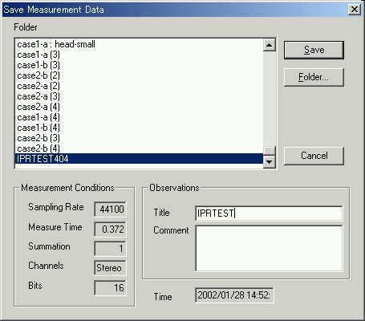Select the case1-a (3) list item
Screen dimensions: 365x321
coord(139,55)
